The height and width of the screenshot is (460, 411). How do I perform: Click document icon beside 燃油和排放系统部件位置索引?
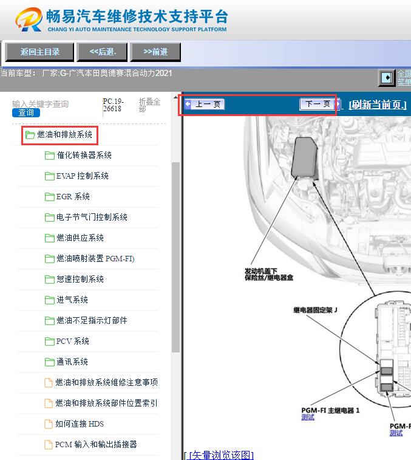(49, 403)
